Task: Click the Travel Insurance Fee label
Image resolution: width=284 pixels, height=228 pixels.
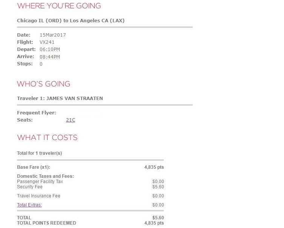Action: point(38,196)
